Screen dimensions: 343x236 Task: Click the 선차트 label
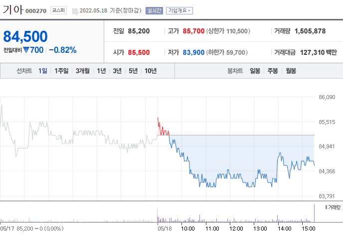click(x=24, y=71)
